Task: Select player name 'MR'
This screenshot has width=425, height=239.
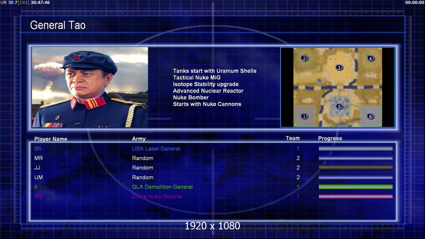Action: 39,158
